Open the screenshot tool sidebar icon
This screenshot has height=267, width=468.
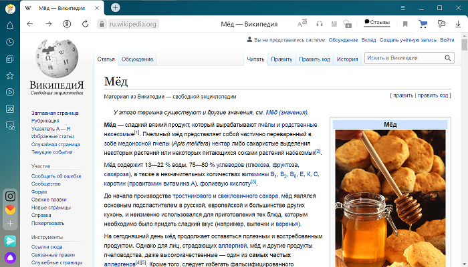[10, 125]
